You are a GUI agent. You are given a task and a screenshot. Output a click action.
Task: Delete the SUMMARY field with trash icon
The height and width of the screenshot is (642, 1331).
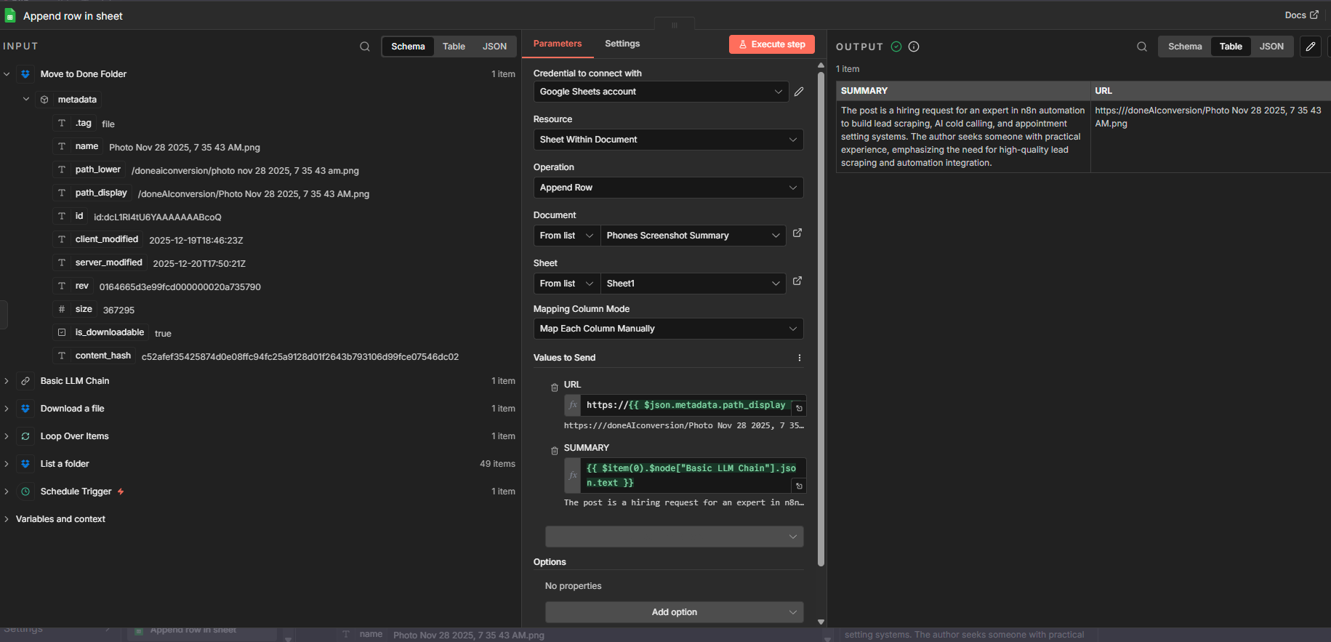tap(555, 451)
